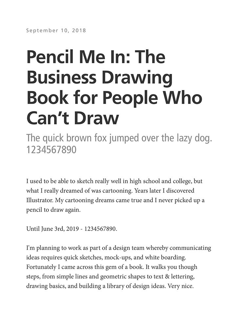Click the date September 10, 2018
This screenshot has width=236, height=309.
point(56,31)
